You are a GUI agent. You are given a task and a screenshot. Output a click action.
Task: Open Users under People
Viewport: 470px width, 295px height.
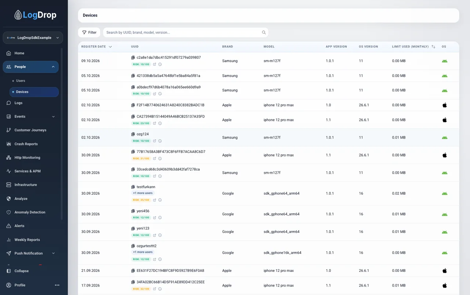click(21, 80)
